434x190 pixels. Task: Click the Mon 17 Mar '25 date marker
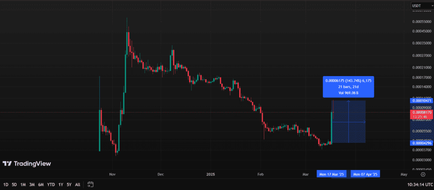(331, 174)
